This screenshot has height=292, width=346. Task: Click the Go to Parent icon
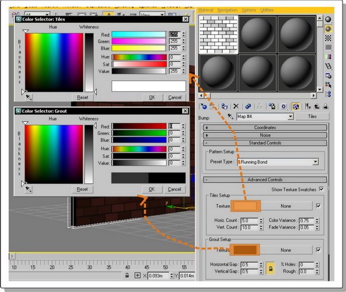tap(317, 106)
